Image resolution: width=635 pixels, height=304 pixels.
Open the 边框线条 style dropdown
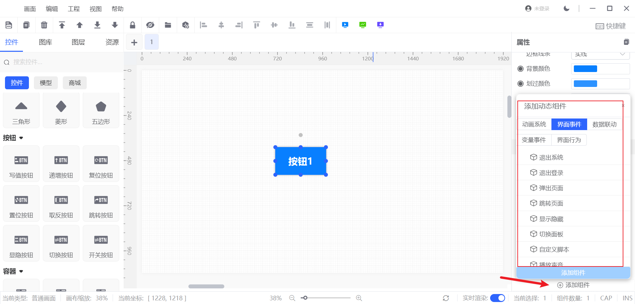pos(600,55)
